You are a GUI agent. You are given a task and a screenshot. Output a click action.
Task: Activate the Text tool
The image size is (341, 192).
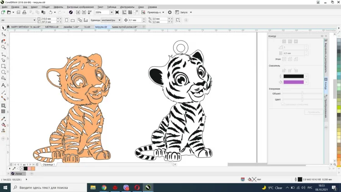coord(3,85)
